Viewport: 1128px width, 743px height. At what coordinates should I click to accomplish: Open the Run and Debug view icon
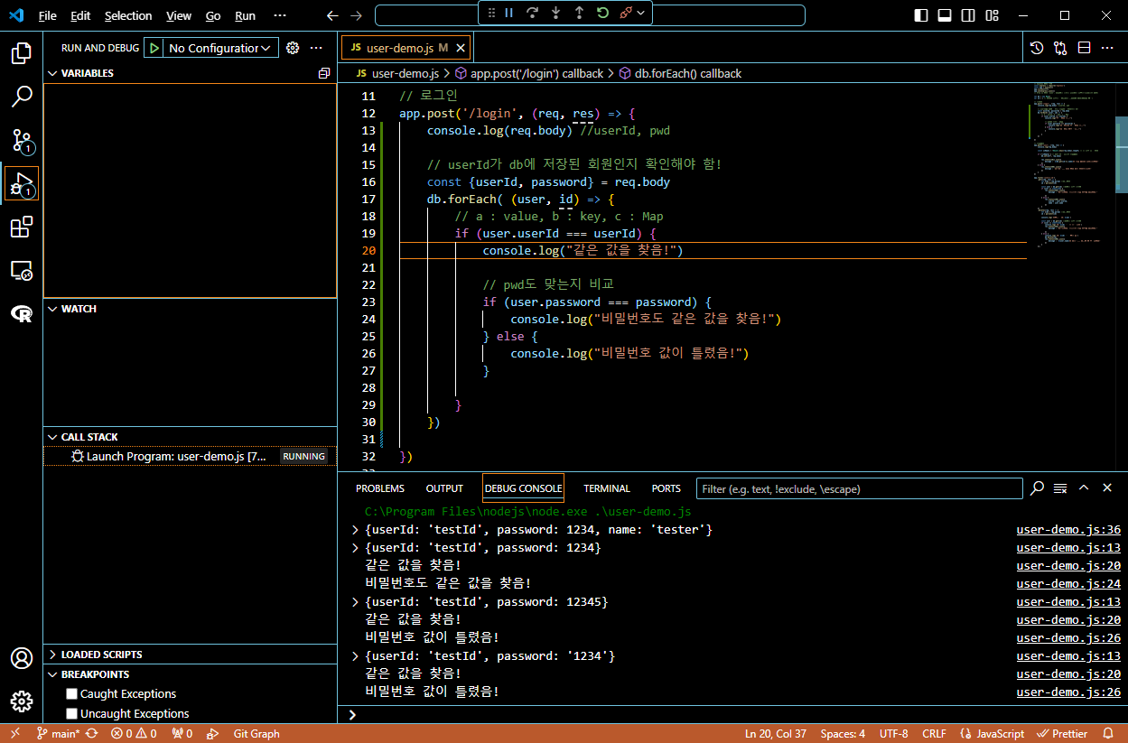[x=21, y=183]
